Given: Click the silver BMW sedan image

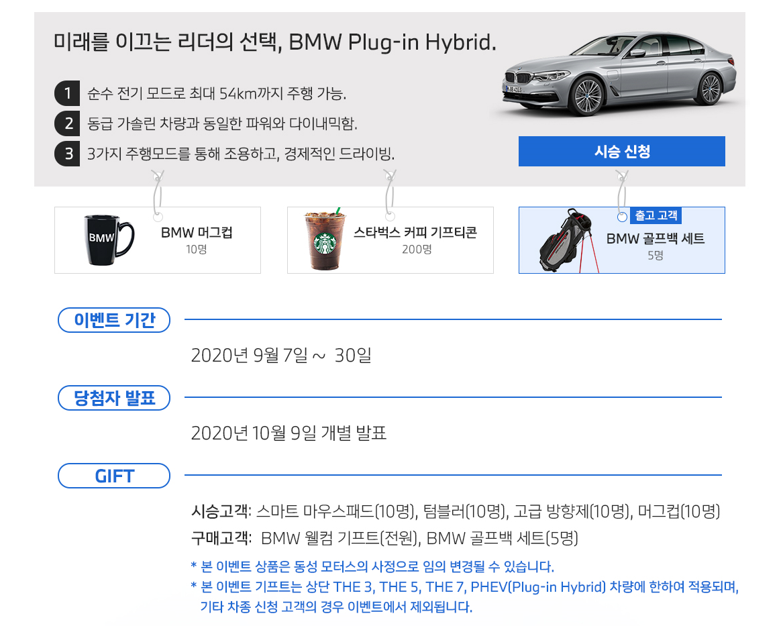Looking at the screenshot, I should tap(619, 74).
